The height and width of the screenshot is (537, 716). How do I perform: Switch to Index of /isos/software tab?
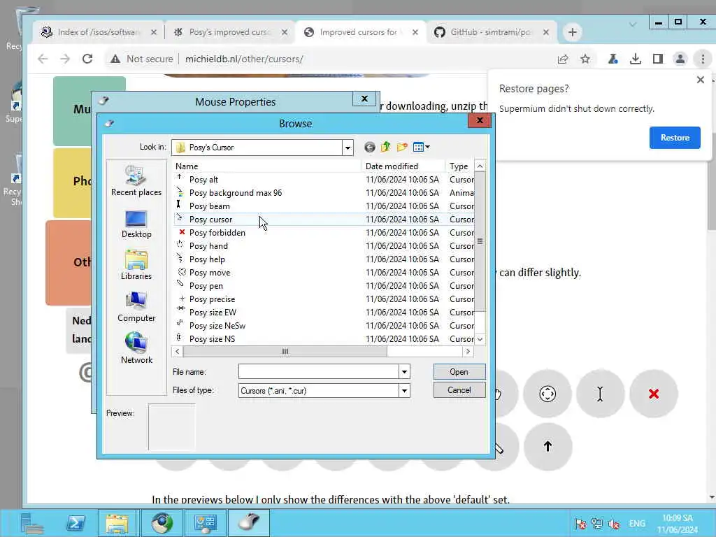click(99, 32)
